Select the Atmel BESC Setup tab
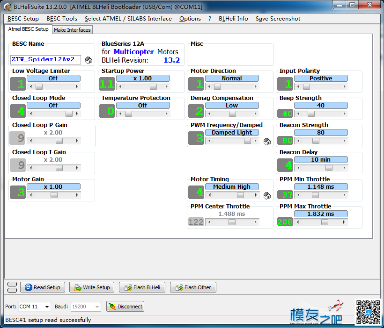This screenshot has height=328, width=384. pos(29,29)
